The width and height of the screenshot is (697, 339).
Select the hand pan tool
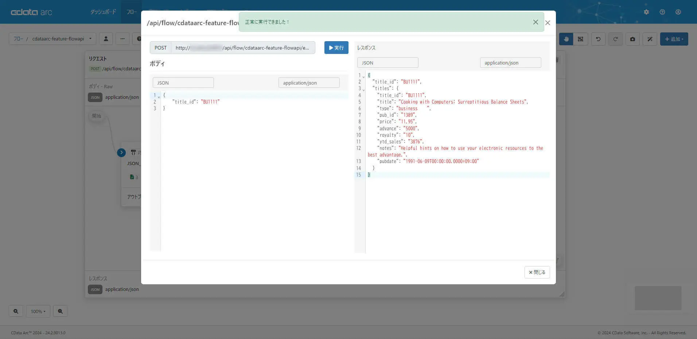pyautogui.click(x=566, y=39)
